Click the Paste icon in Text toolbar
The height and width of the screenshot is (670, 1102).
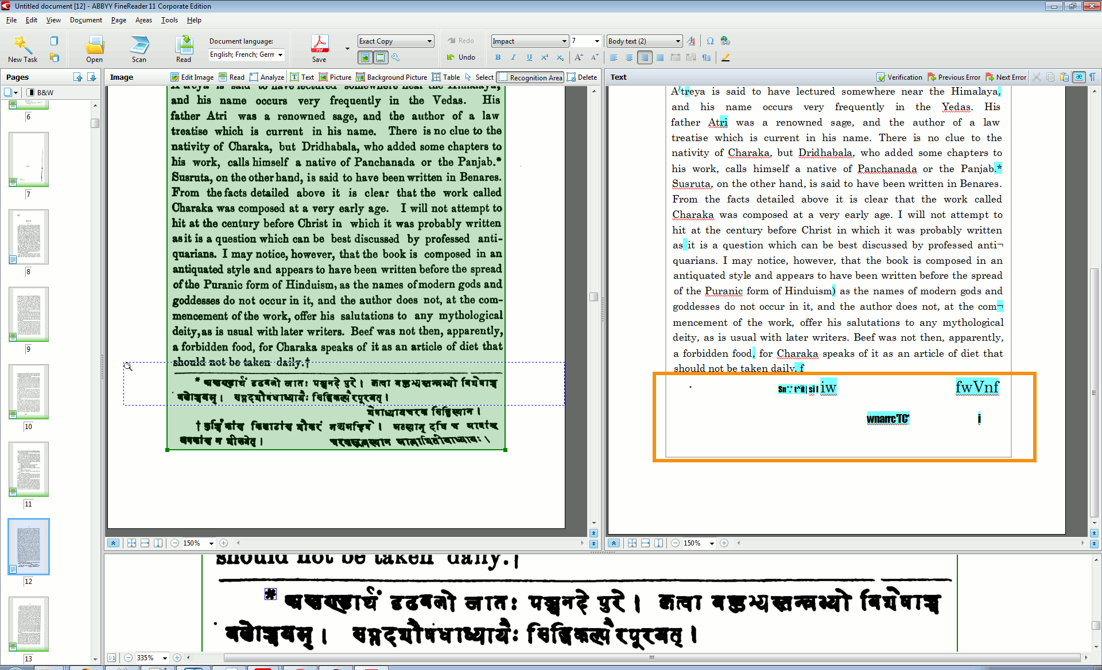pyautogui.click(x=1064, y=77)
